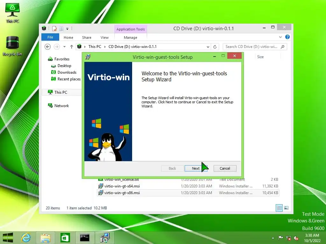
Task: Click the 11,392 KB size cell
Action: click(x=270, y=186)
